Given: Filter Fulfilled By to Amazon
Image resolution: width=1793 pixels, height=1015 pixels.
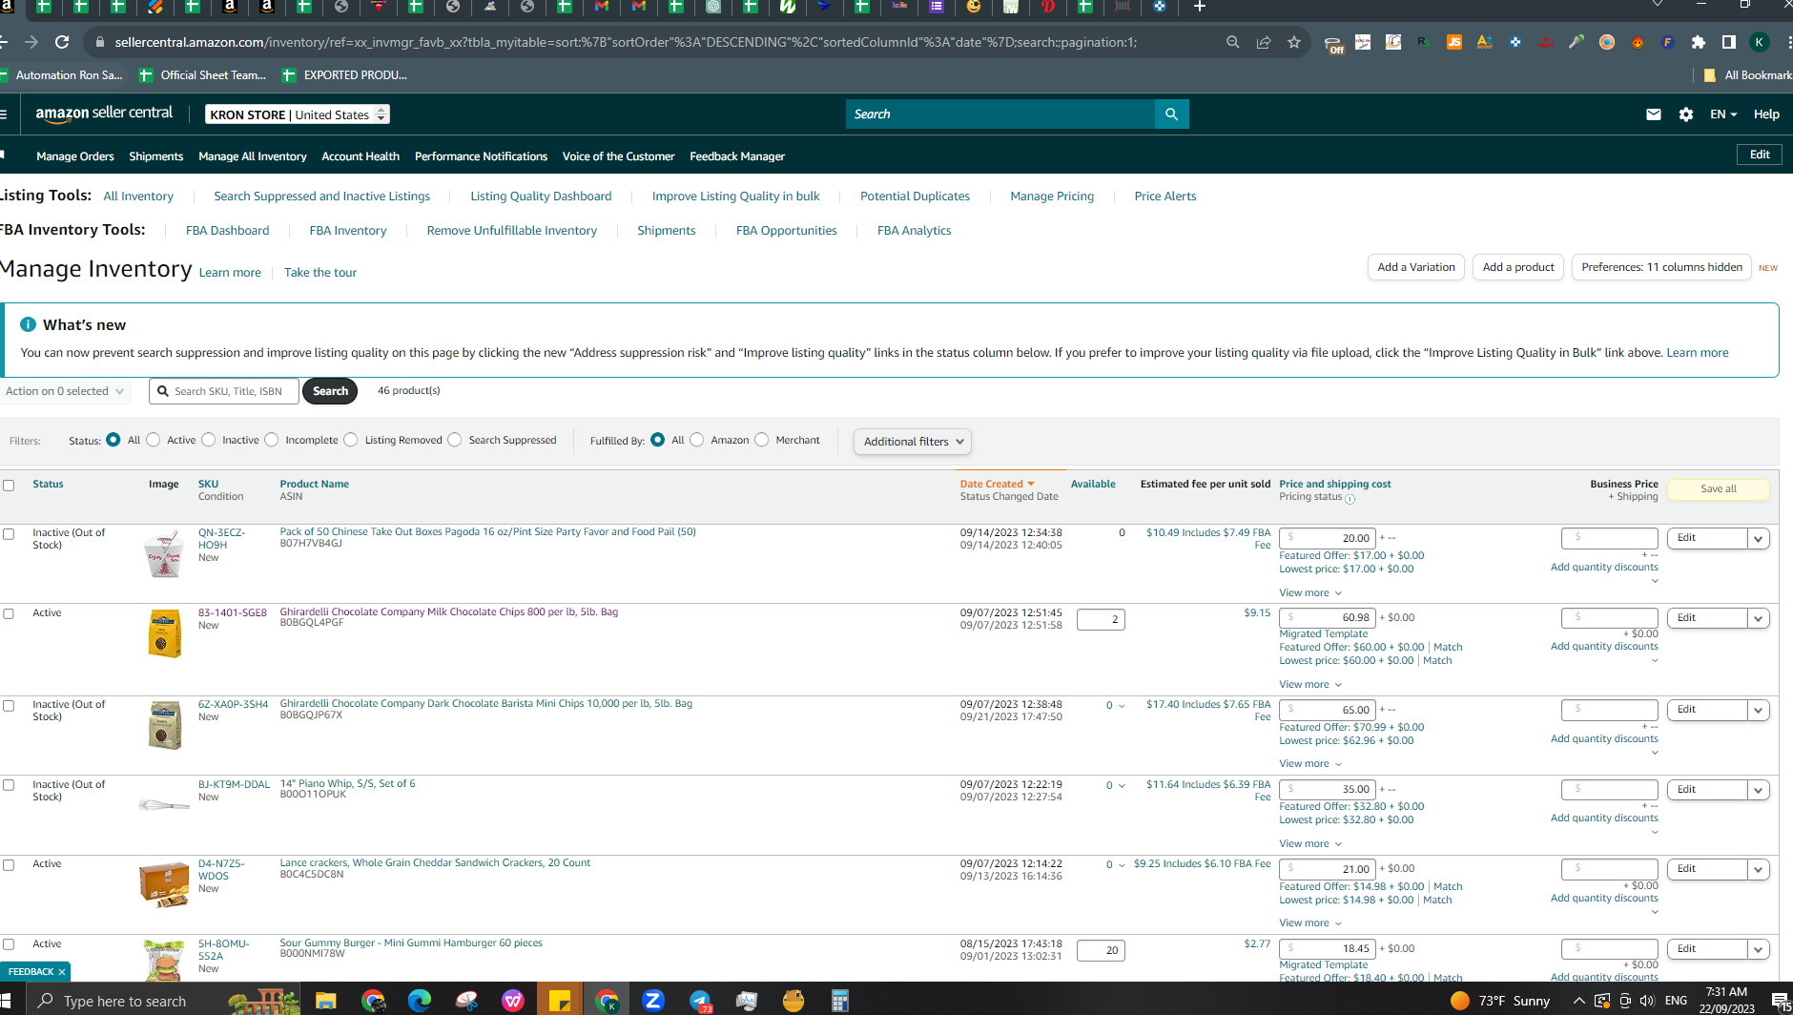Looking at the screenshot, I should (697, 440).
